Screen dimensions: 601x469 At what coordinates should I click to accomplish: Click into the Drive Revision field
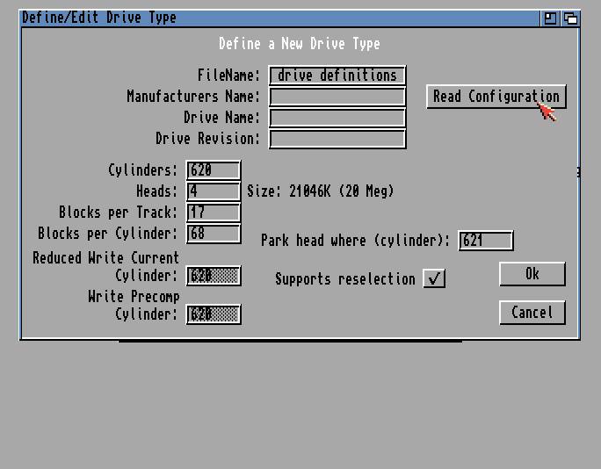point(337,139)
